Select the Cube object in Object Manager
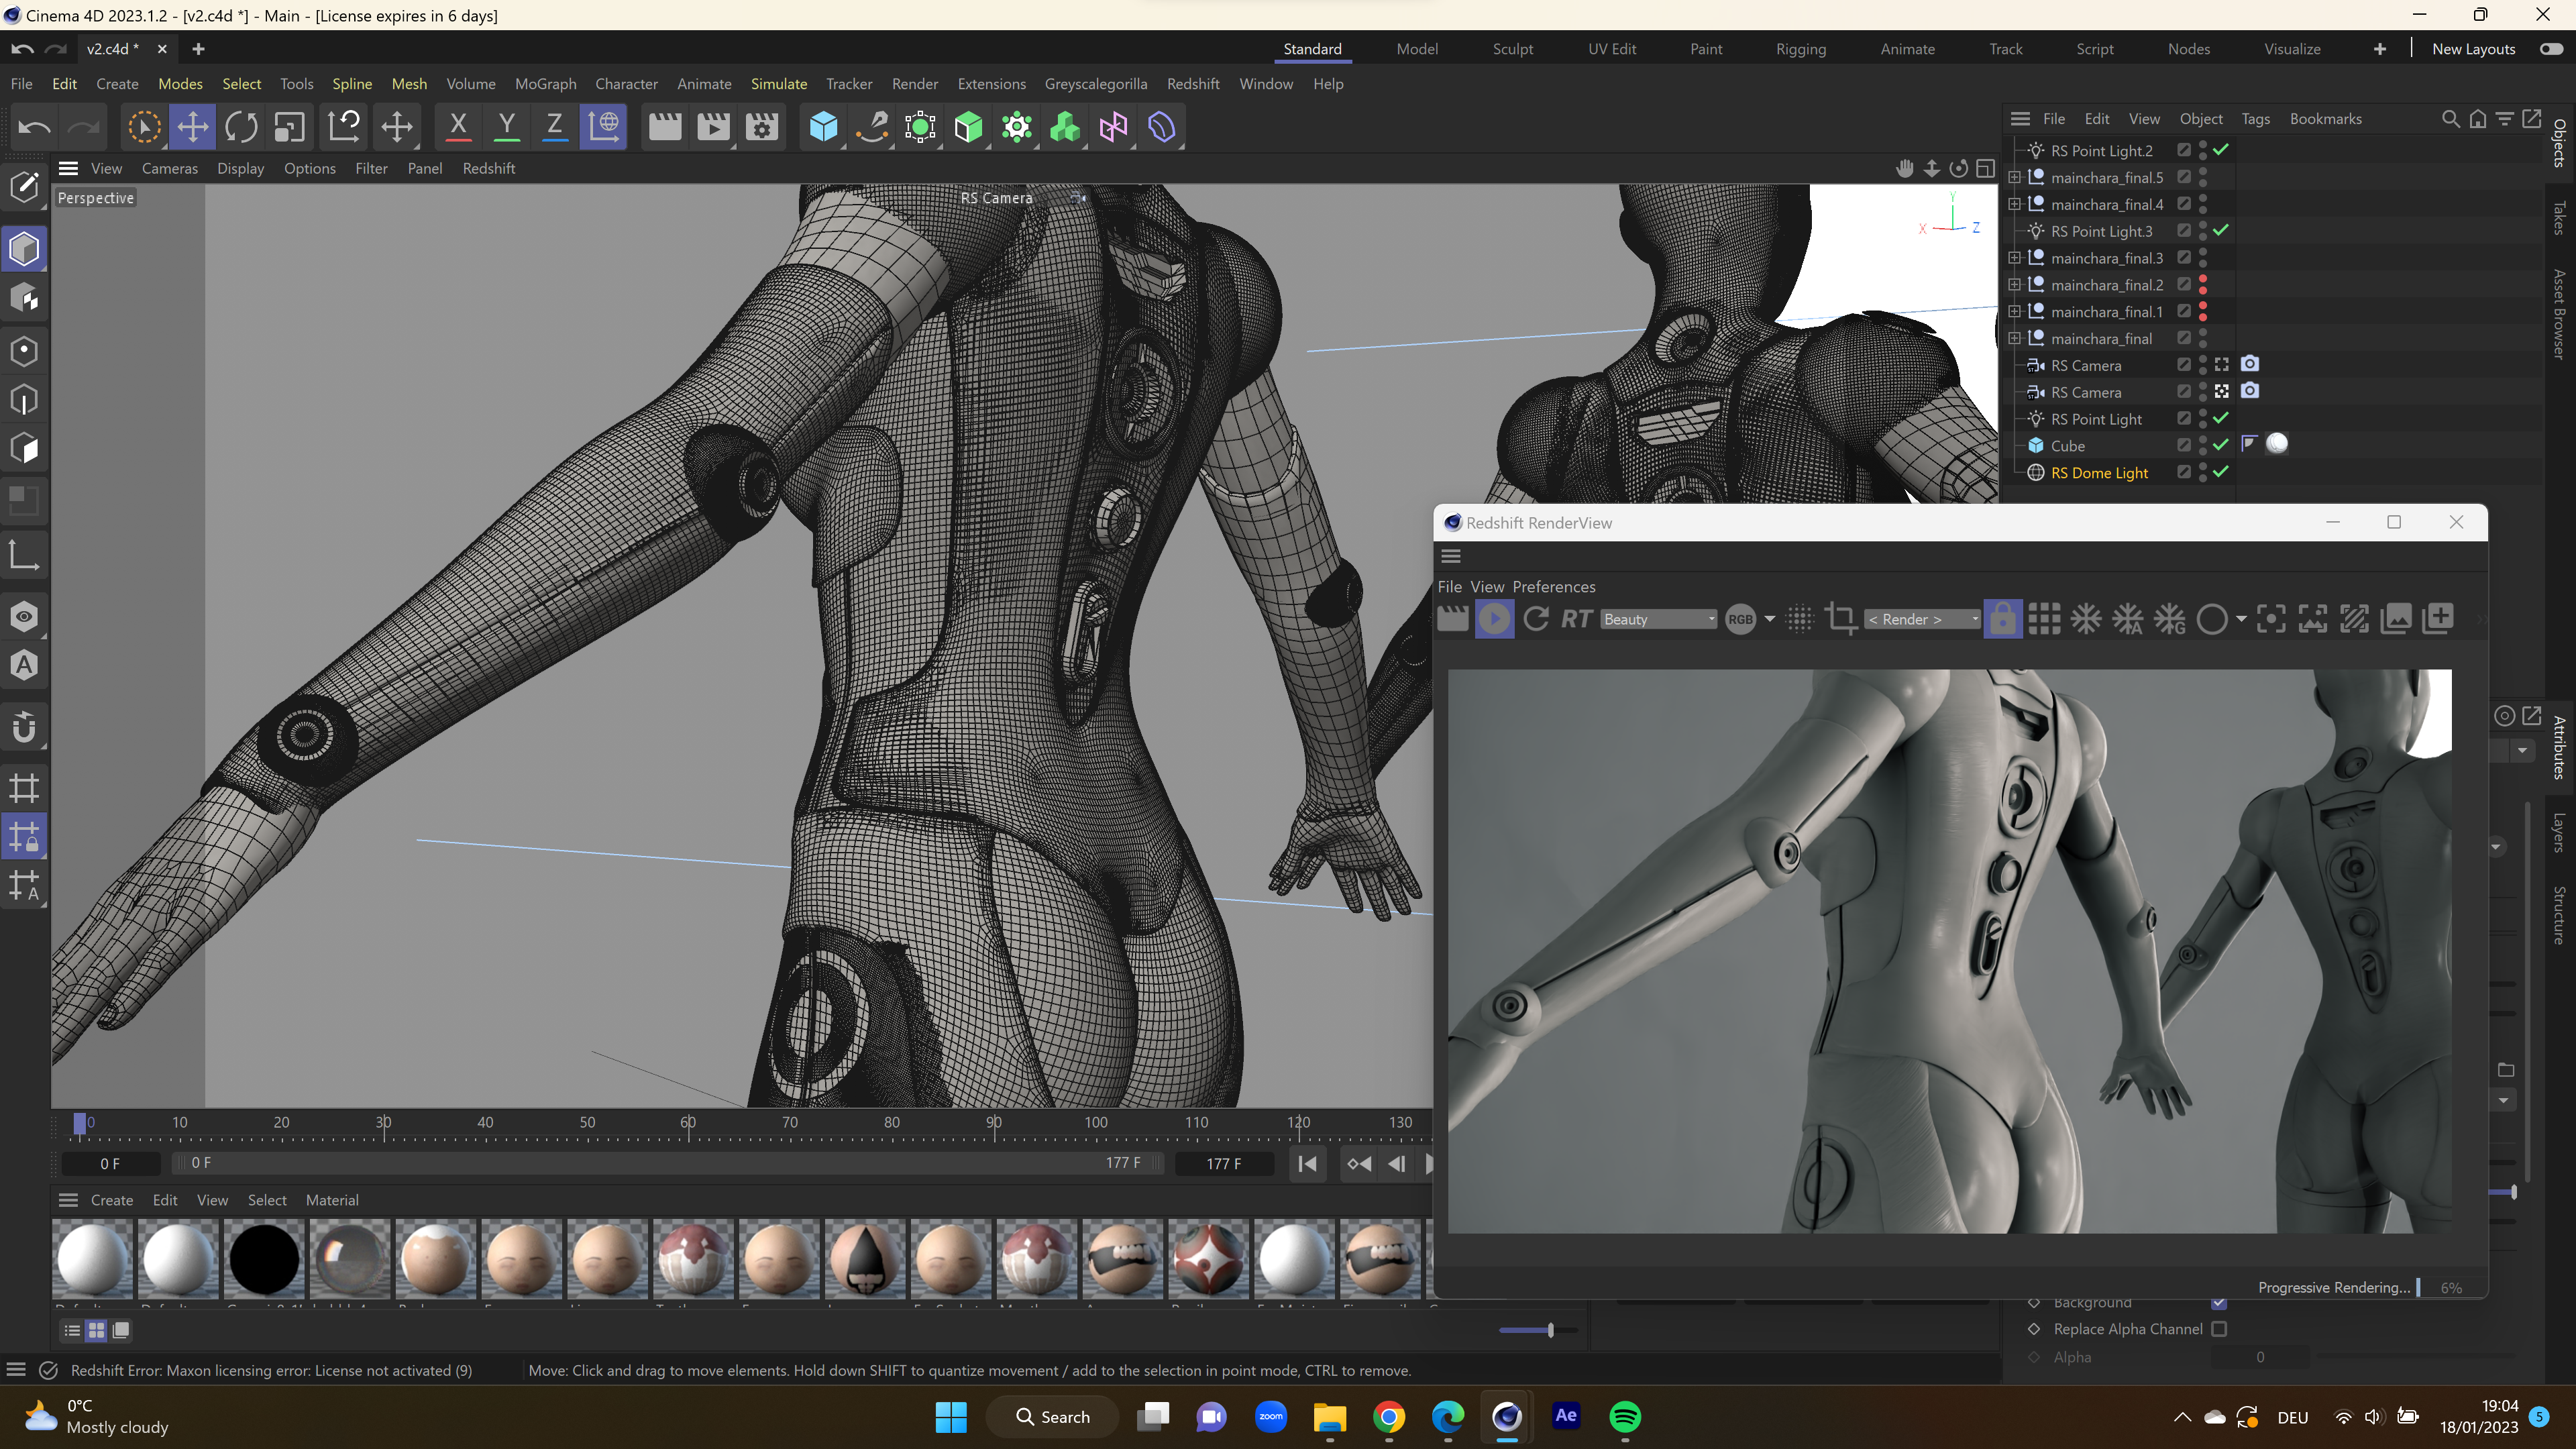2576x1449 pixels. [x=2068, y=446]
